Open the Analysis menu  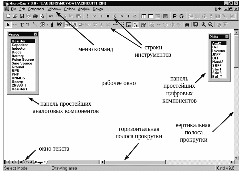pos(84,9)
